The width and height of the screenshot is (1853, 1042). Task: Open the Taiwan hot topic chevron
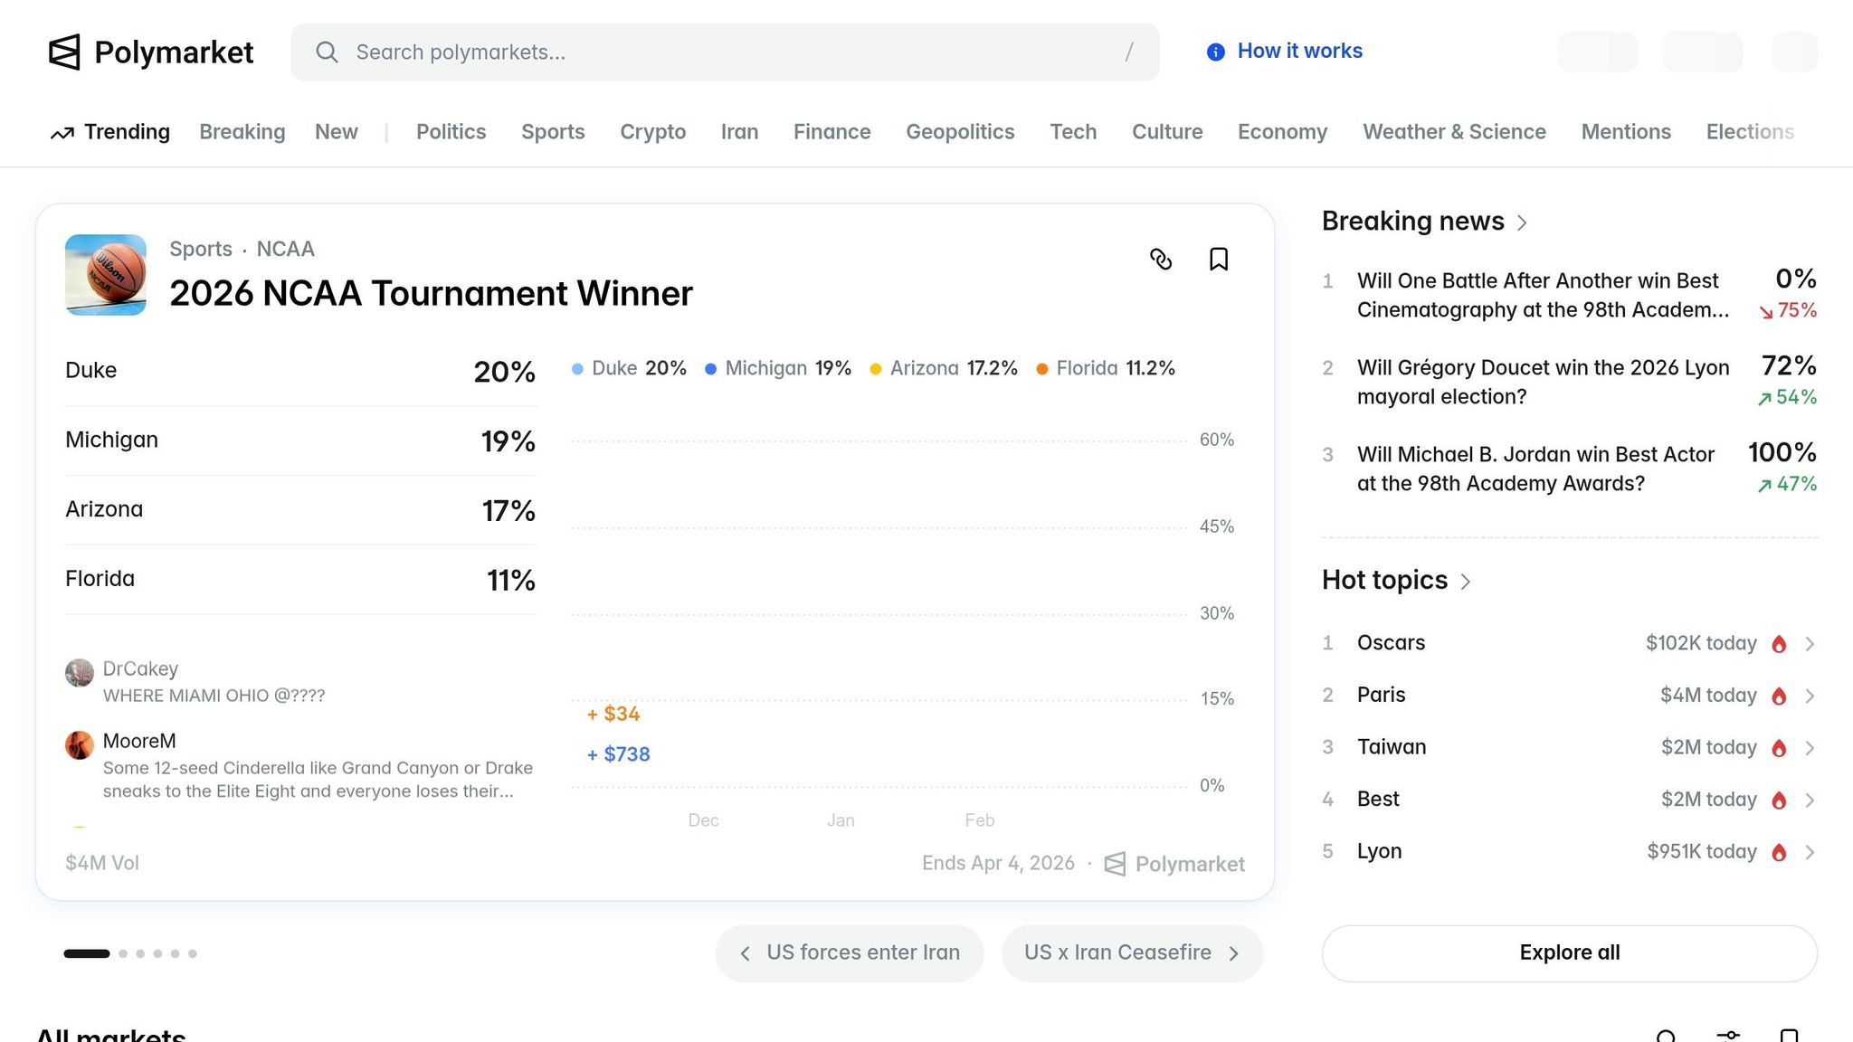pyautogui.click(x=1810, y=748)
